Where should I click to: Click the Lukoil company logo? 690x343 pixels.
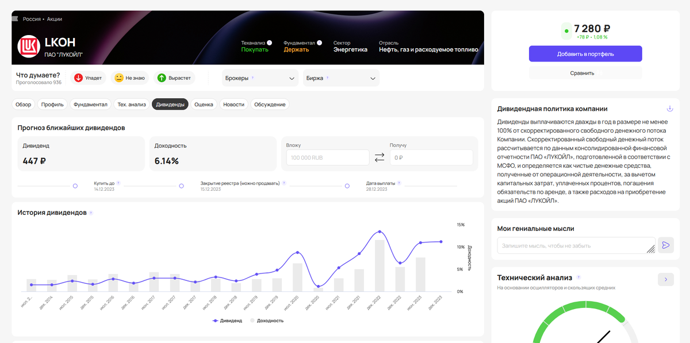[28, 47]
